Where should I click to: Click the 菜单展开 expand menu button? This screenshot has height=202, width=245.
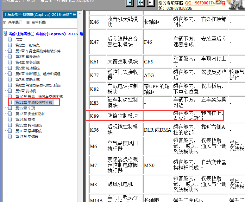click(x=15, y=22)
